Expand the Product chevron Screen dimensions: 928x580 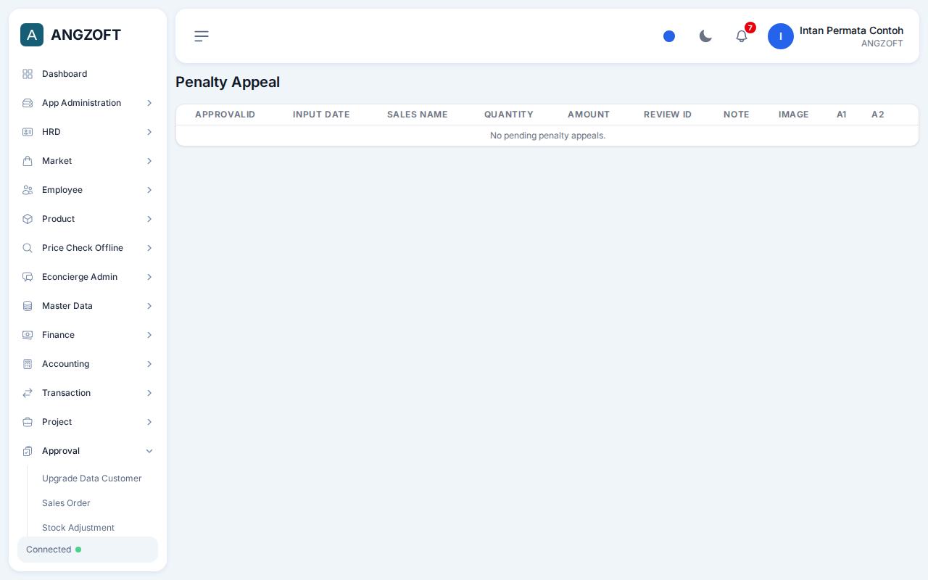pyautogui.click(x=149, y=219)
